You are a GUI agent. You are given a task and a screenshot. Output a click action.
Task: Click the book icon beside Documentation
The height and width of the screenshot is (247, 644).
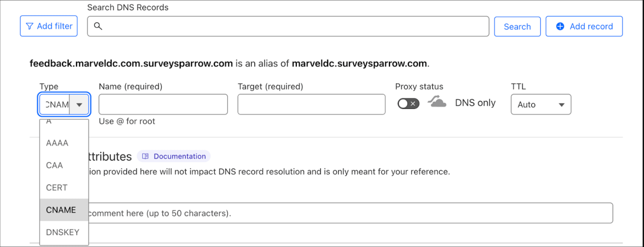pyautogui.click(x=145, y=156)
